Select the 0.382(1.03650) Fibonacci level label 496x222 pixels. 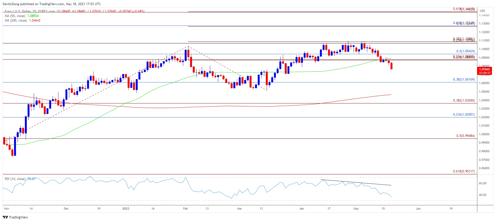pyautogui.click(x=464, y=100)
